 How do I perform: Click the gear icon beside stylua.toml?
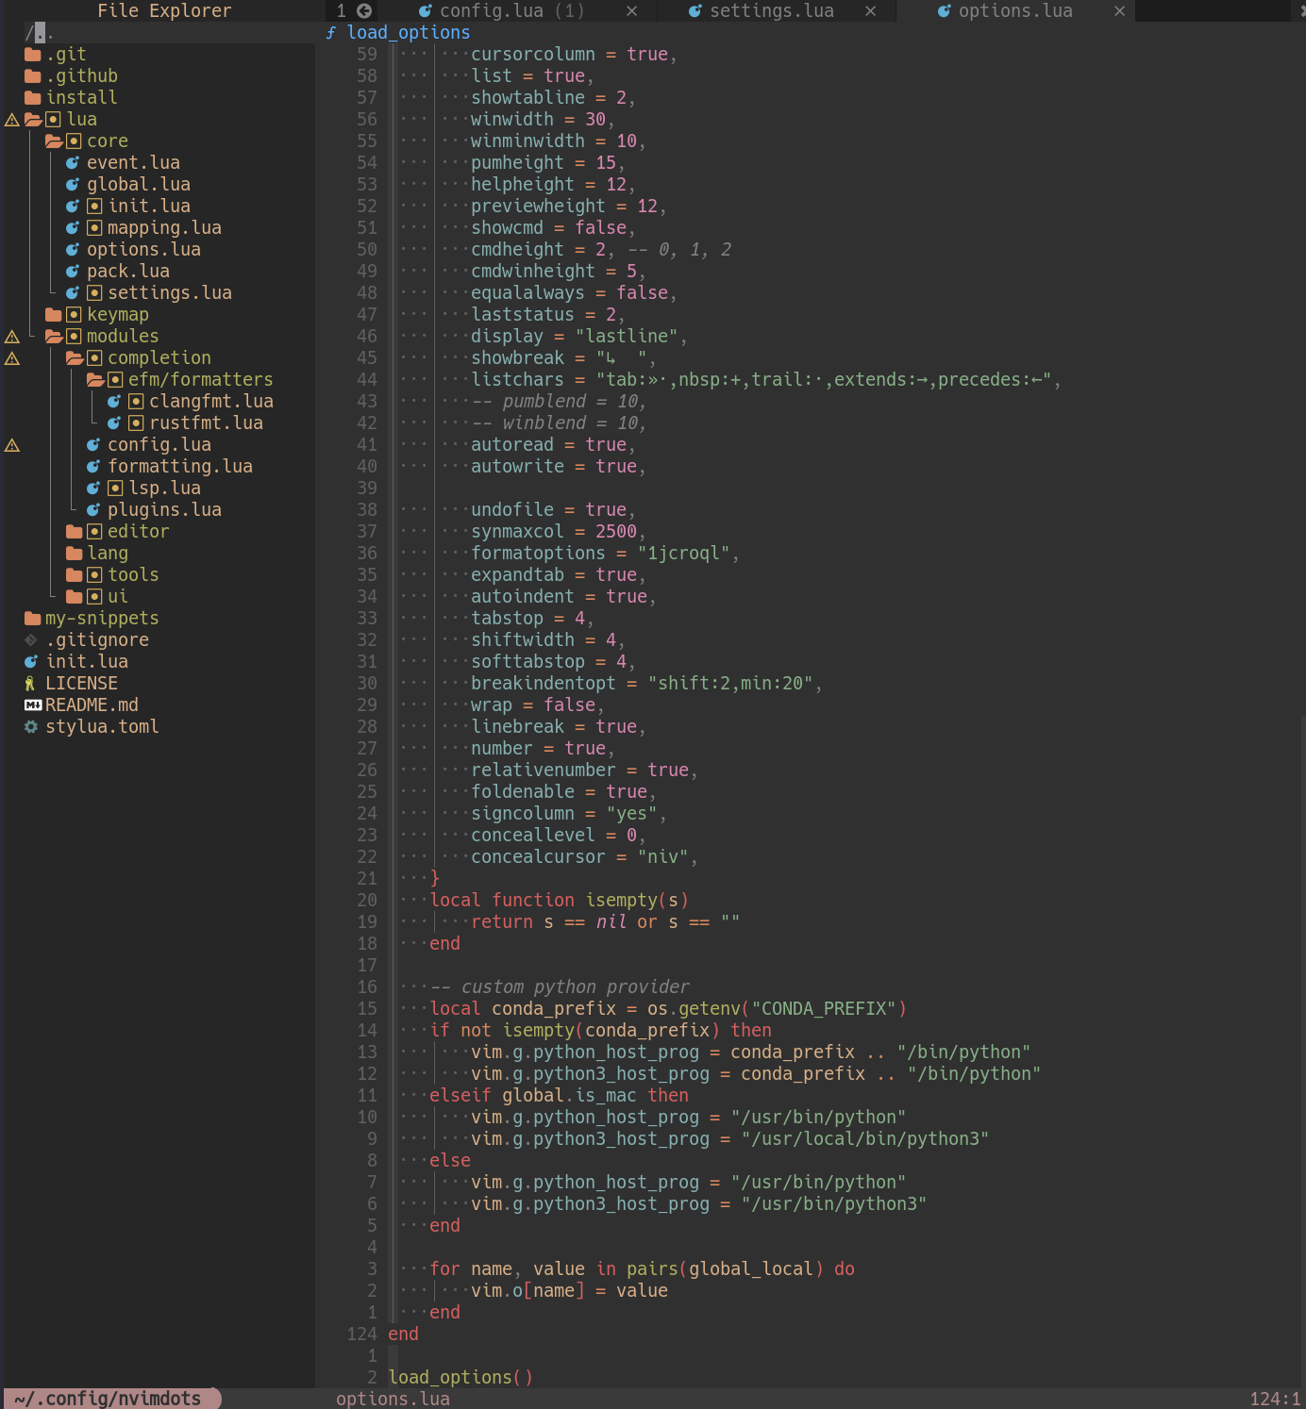coord(31,726)
